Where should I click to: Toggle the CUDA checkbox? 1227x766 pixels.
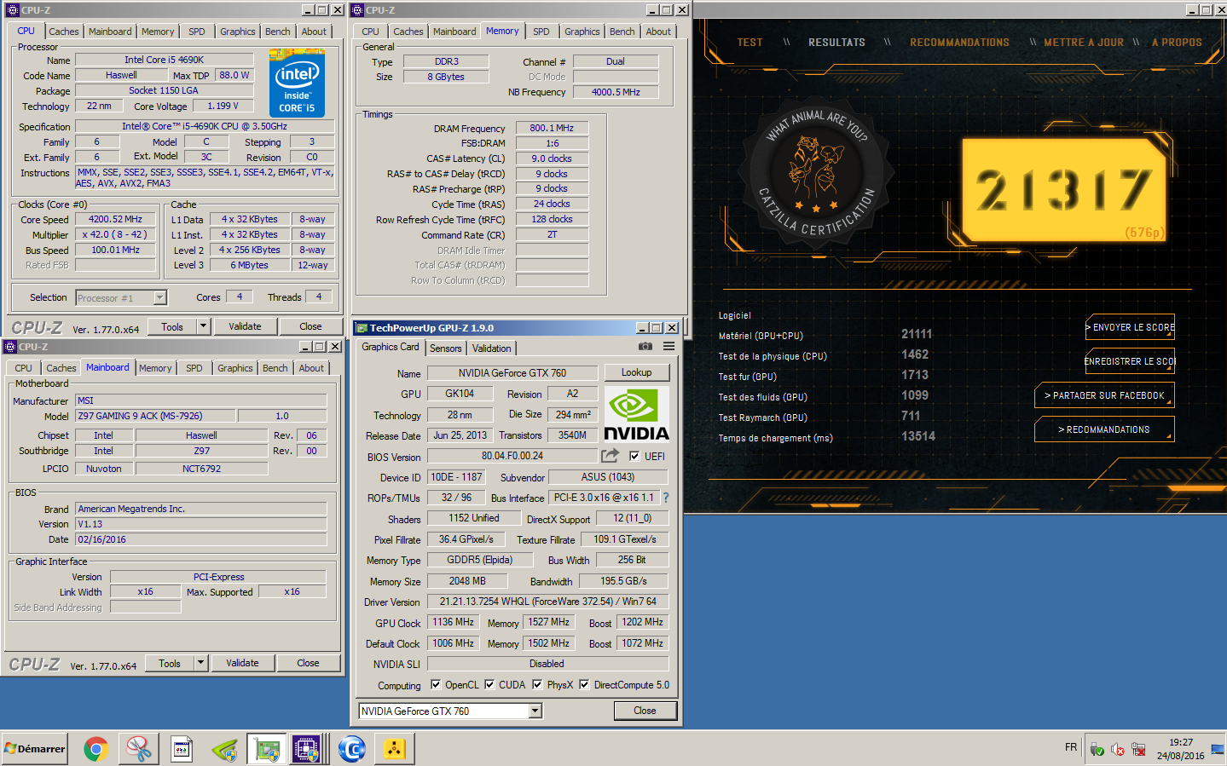point(489,684)
